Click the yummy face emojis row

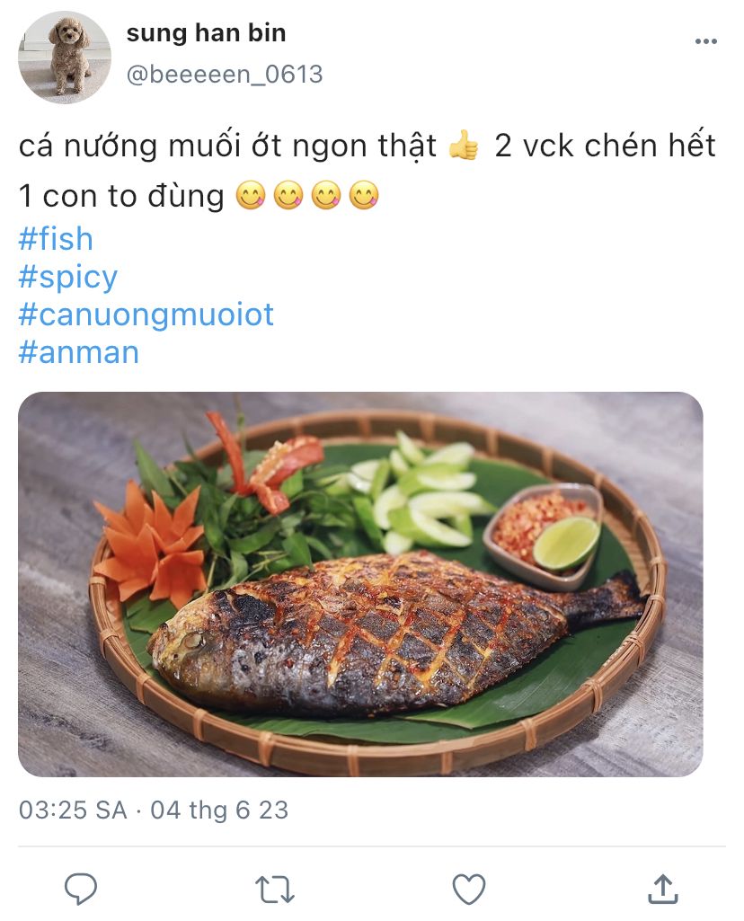307,196
